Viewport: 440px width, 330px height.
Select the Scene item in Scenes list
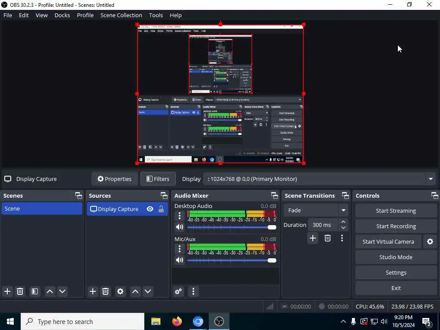pos(42,209)
